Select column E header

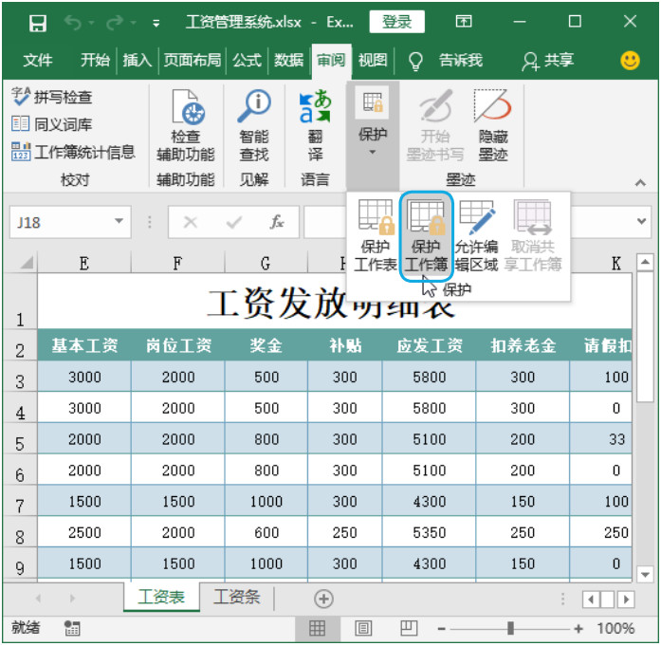pos(83,263)
